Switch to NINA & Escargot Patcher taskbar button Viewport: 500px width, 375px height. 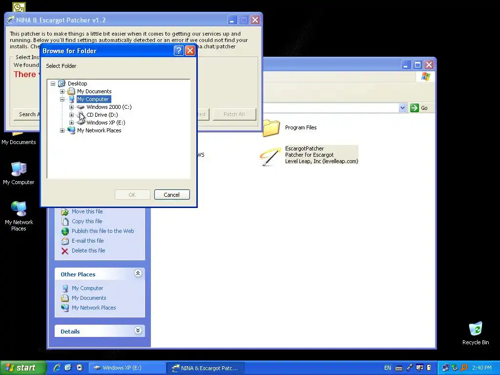coord(206,368)
